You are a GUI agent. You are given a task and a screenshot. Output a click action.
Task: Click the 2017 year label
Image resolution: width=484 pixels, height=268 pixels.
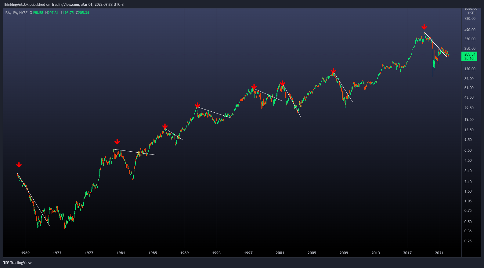pyautogui.click(x=407, y=253)
